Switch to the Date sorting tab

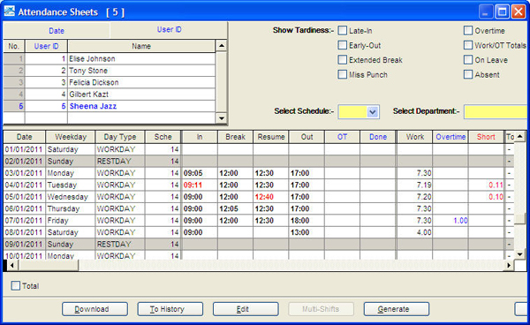click(x=57, y=31)
